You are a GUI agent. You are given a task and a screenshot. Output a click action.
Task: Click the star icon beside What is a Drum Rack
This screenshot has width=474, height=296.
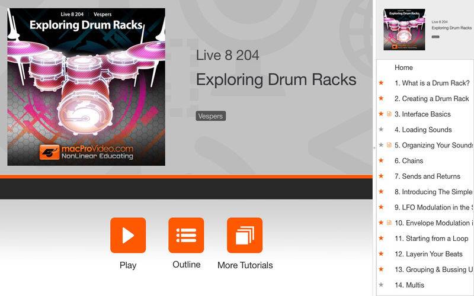tap(381, 83)
